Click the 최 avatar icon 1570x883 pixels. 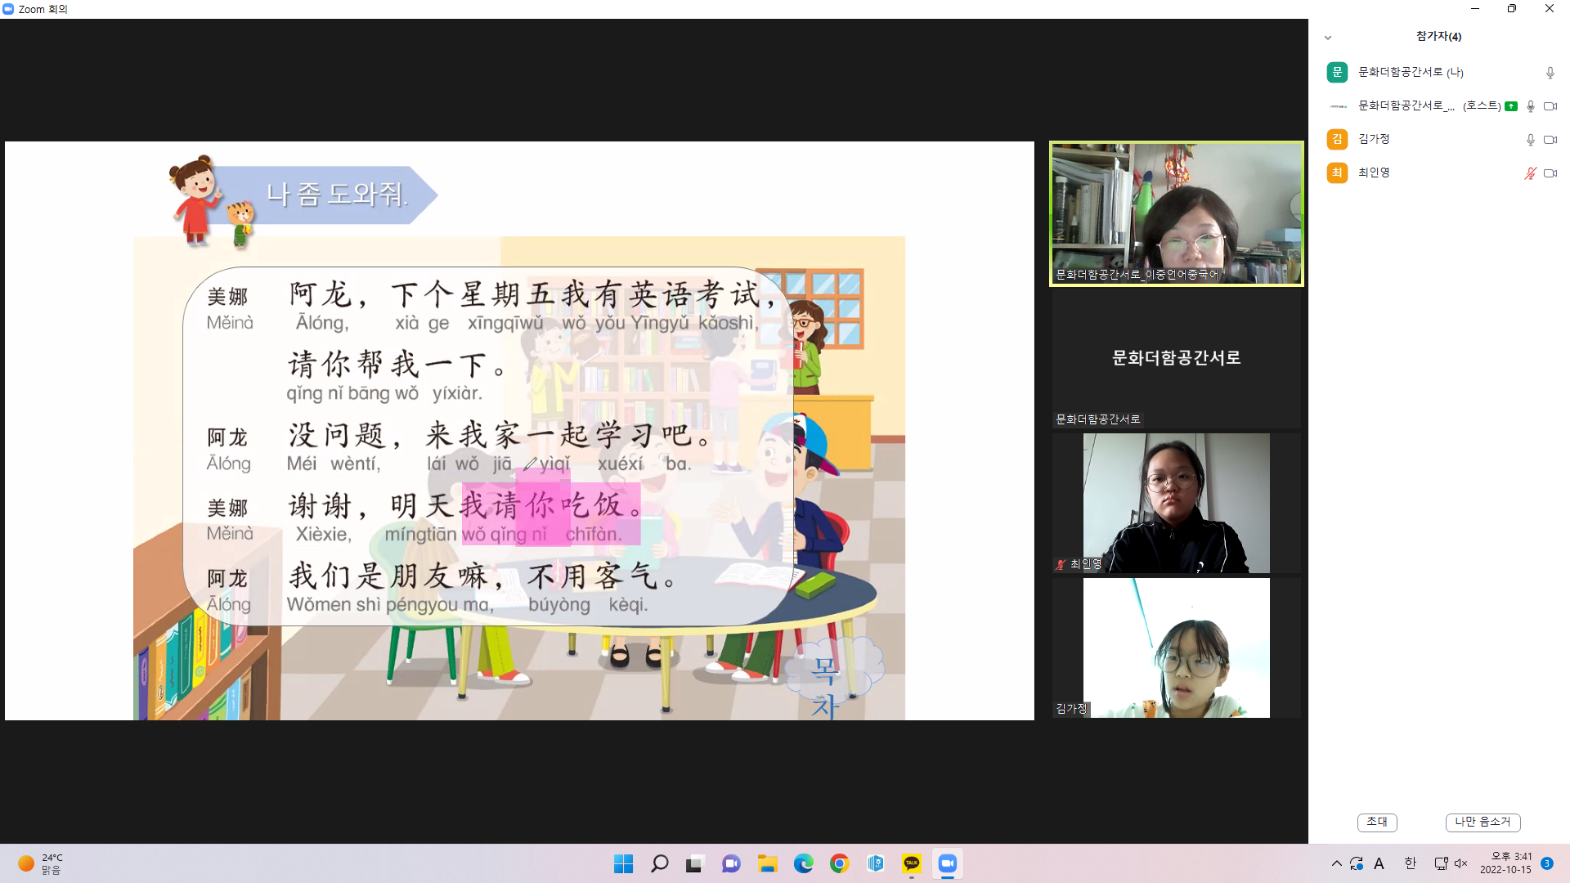point(1337,173)
